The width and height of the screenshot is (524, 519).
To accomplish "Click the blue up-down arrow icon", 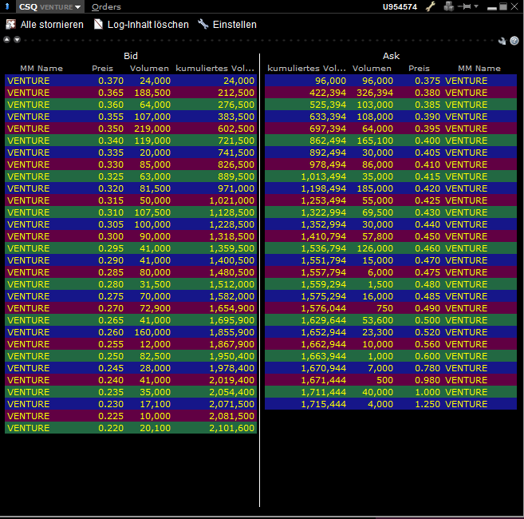I will [x=8, y=6].
